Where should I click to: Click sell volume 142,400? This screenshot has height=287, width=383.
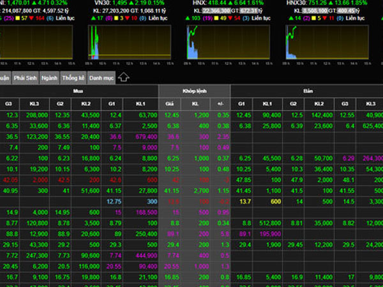tap(322, 115)
